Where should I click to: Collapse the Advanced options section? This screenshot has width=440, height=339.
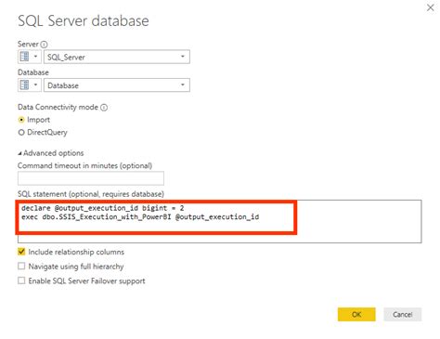(x=20, y=153)
